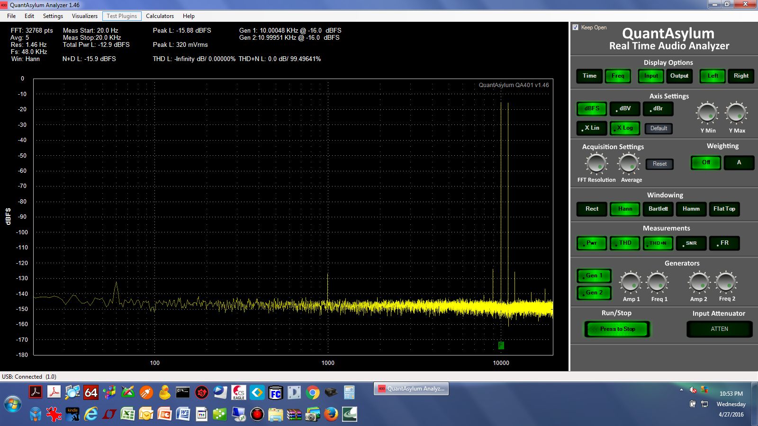The height and width of the screenshot is (426, 758).
Task: Toggle generator Gen 2
Action: click(594, 293)
